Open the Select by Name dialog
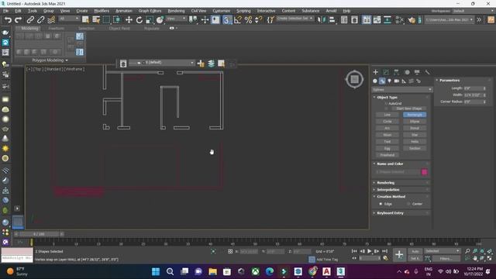Viewport: 496px width, 279px height. 96,20
